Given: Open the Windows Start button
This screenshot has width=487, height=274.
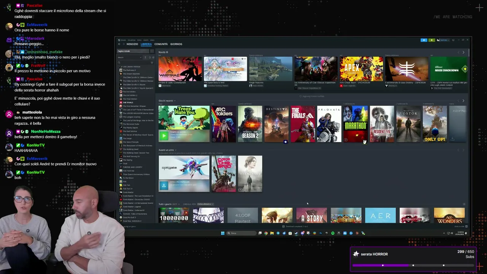Looking at the screenshot, I should tap(223, 233).
